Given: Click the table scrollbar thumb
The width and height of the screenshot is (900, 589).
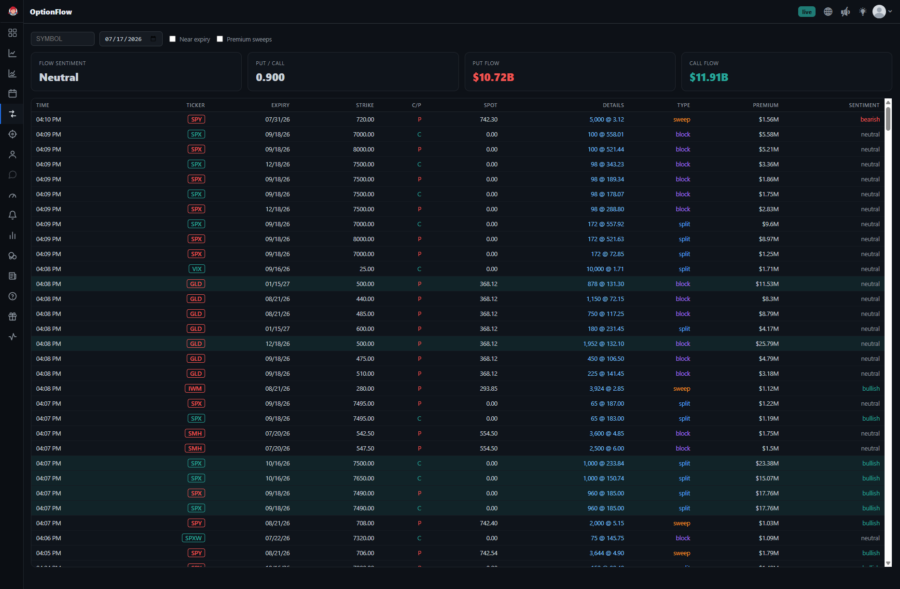Looking at the screenshot, I should point(888,118).
